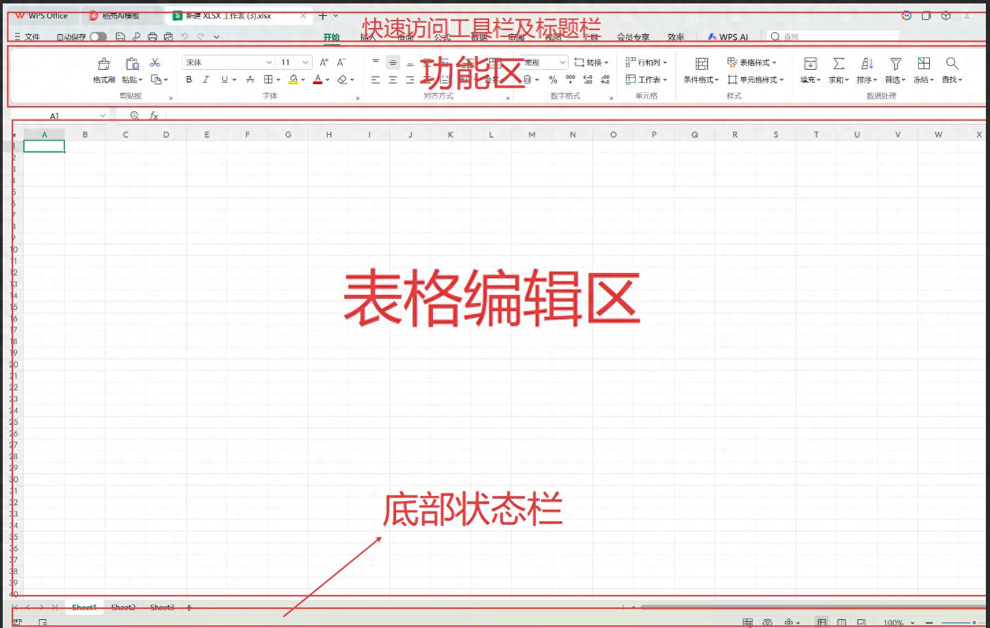Image resolution: width=990 pixels, height=628 pixels.
Task: Open the WPS AI button
Action: click(728, 37)
